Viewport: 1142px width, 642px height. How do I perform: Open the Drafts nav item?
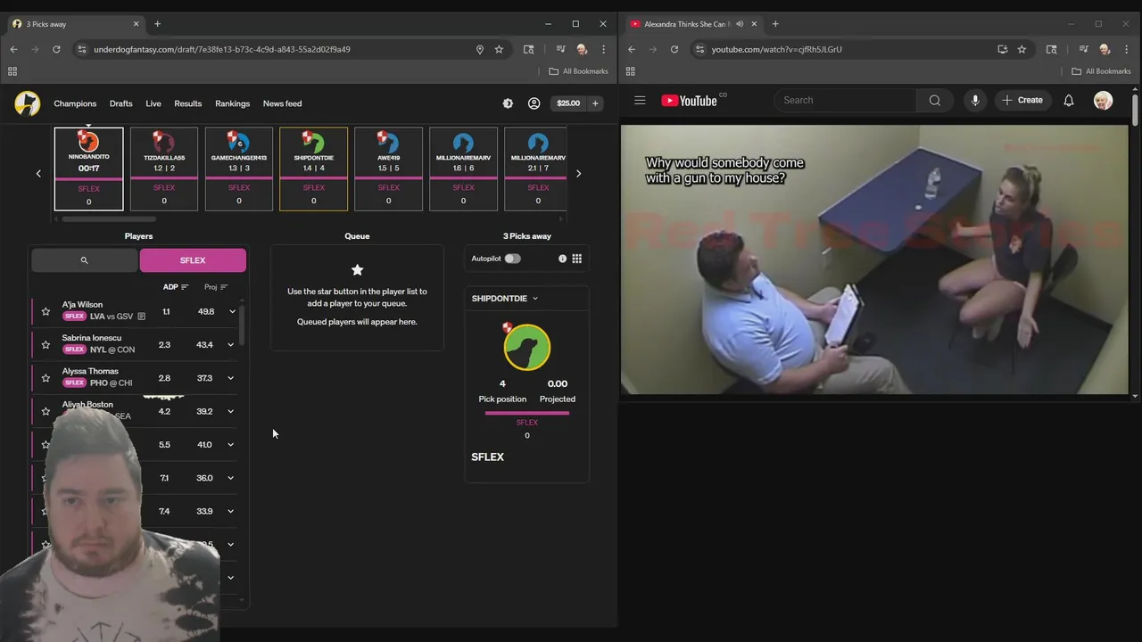121,103
